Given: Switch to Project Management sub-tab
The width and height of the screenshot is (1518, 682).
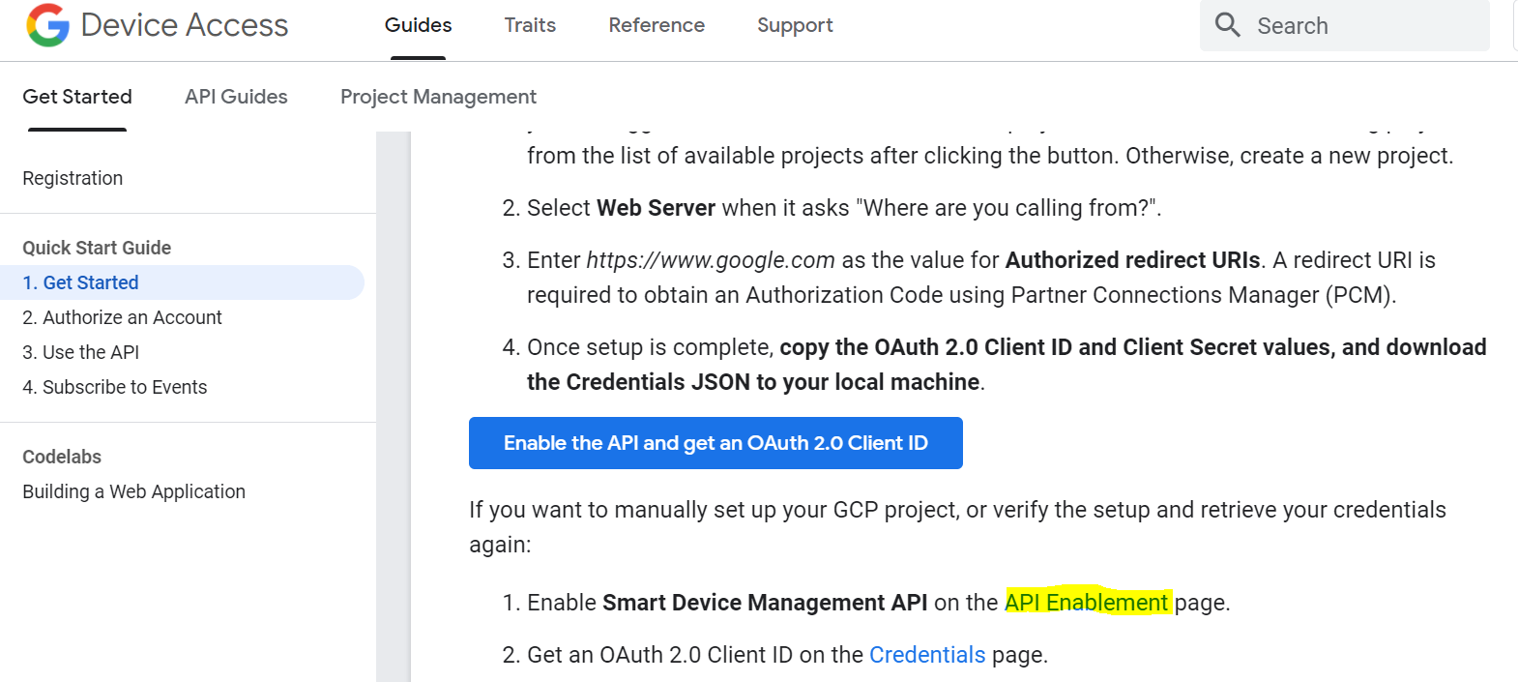Looking at the screenshot, I should pos(438,97).
